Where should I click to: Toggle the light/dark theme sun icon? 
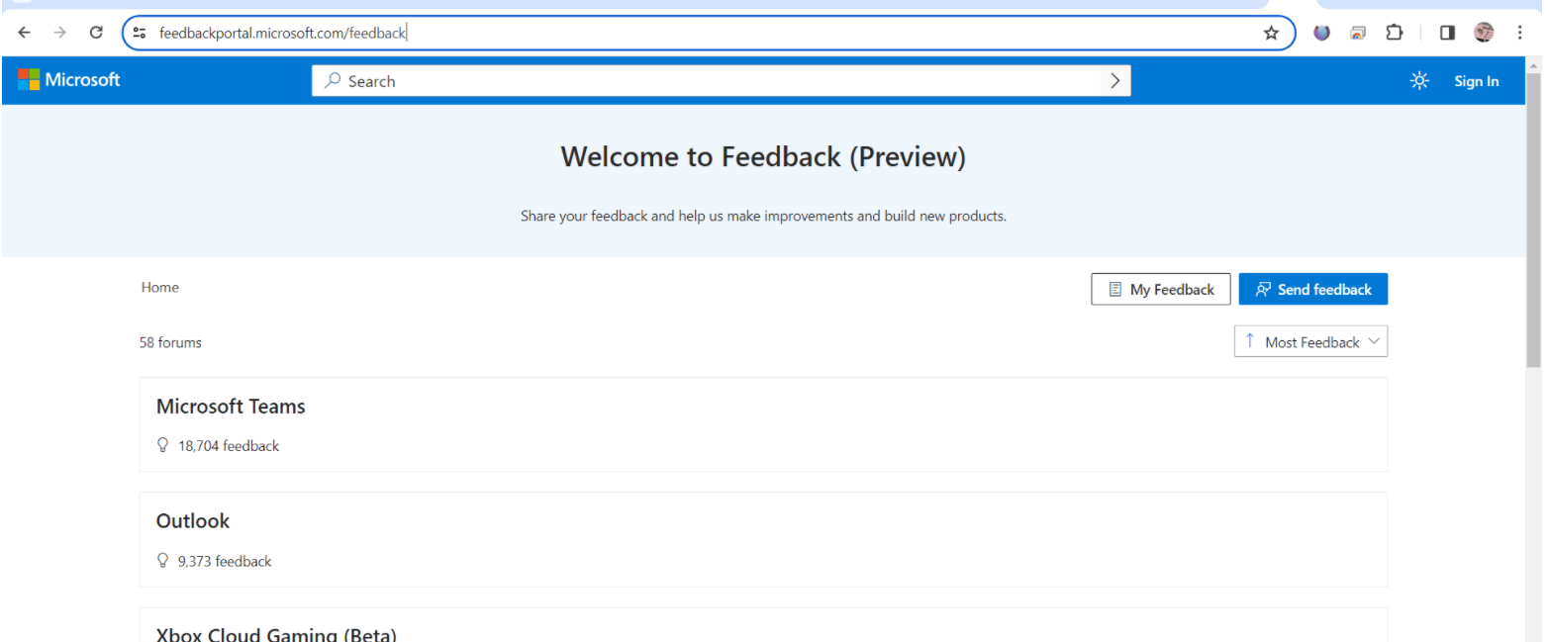click(x=1419, y=80)
